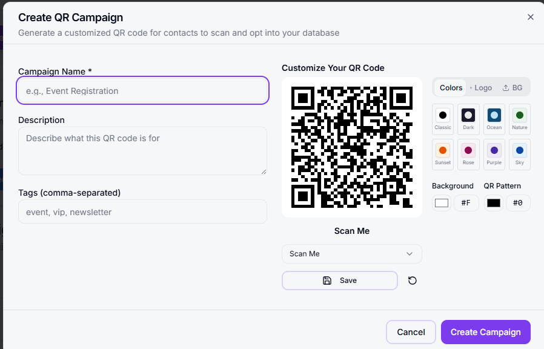544x349 pixels.
Task: Select the Sky QR color preset
Action: click(x=520, y=154)
